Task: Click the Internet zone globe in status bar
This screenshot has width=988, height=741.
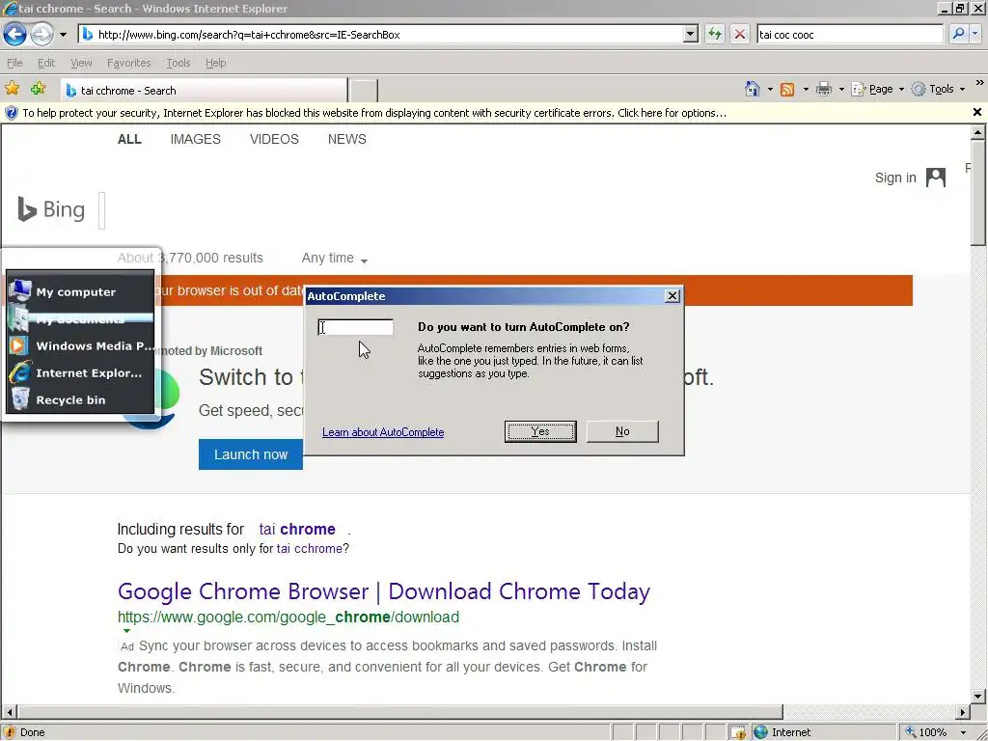Action: pyautogui.click(x=761, y=732)
